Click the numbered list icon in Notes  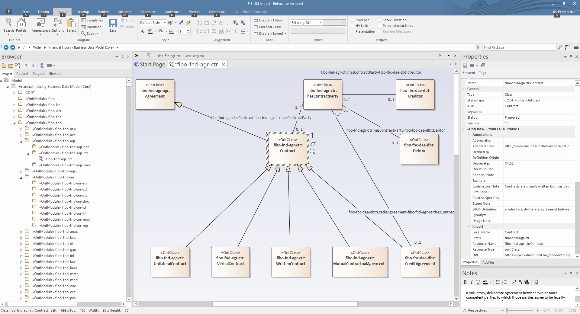[x=505, y=282]
